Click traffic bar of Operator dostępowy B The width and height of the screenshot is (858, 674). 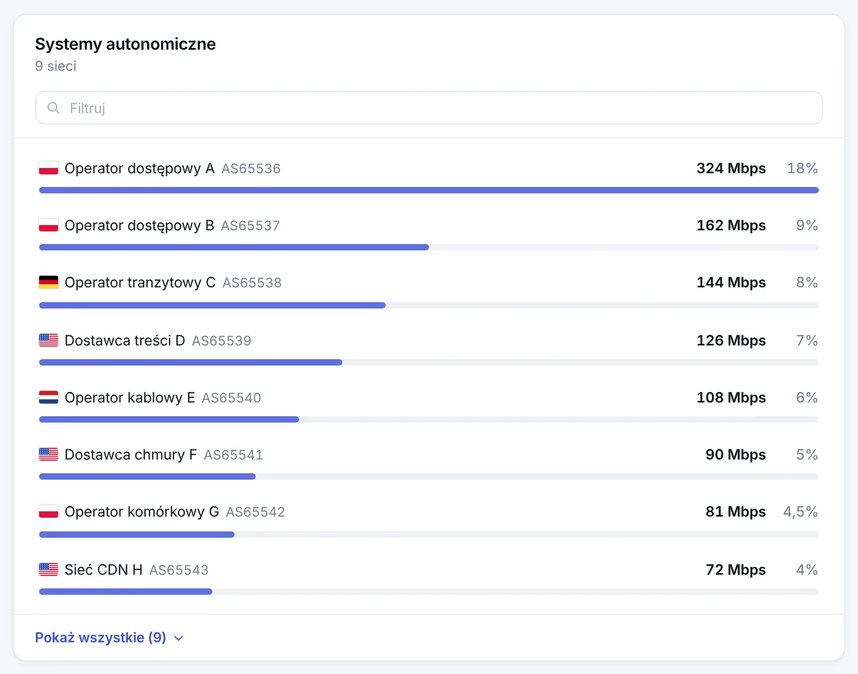[x=429, y=247]
